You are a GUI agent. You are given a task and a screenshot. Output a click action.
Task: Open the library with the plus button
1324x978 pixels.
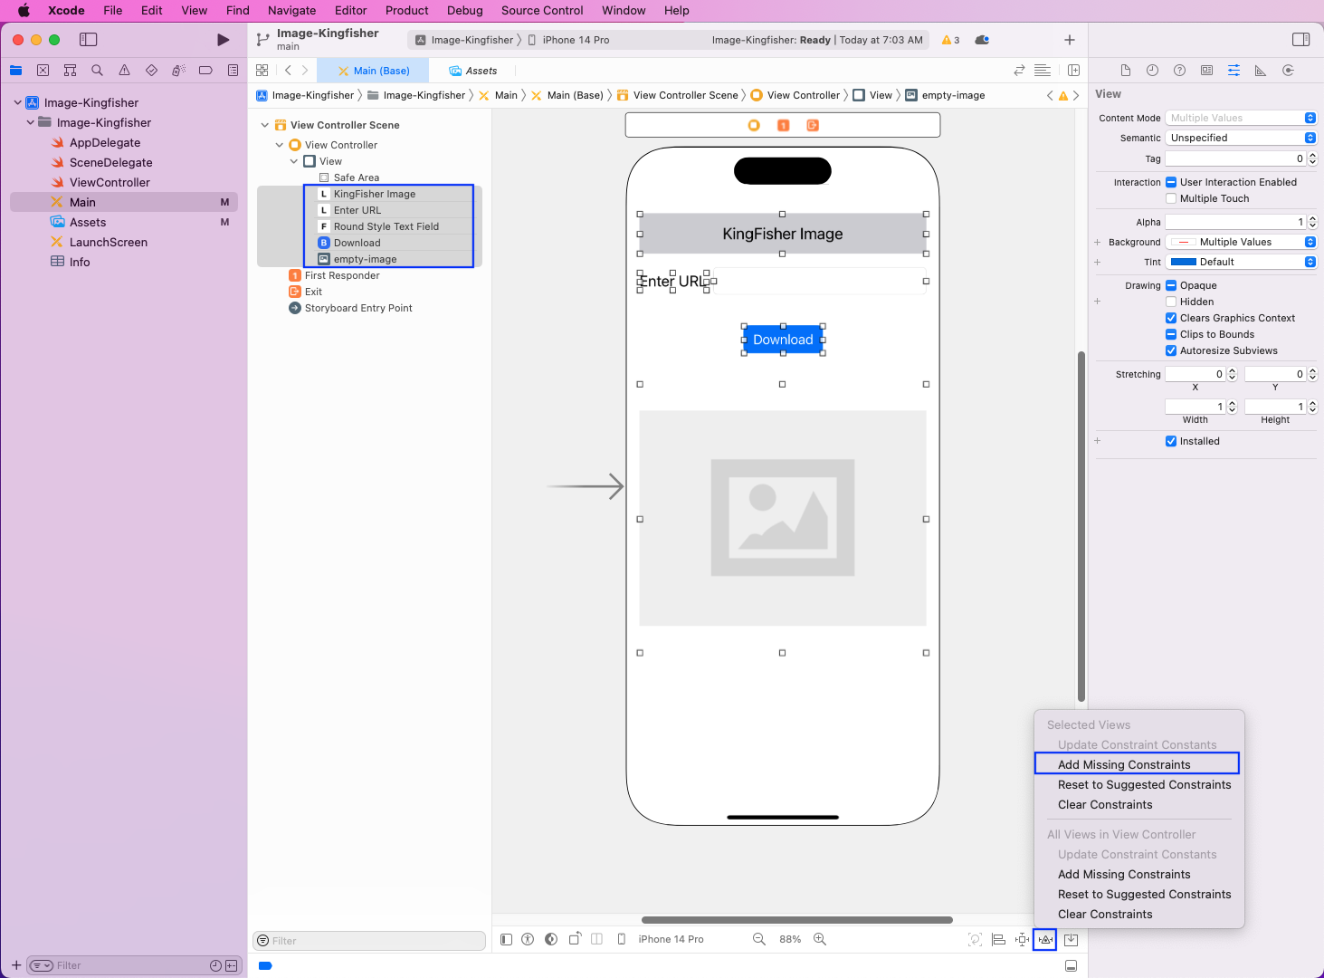click(1070, 40)
